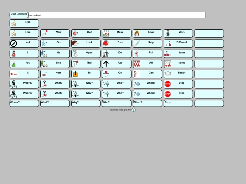
Task: Choose the I person tile
Action: (24, 54)
